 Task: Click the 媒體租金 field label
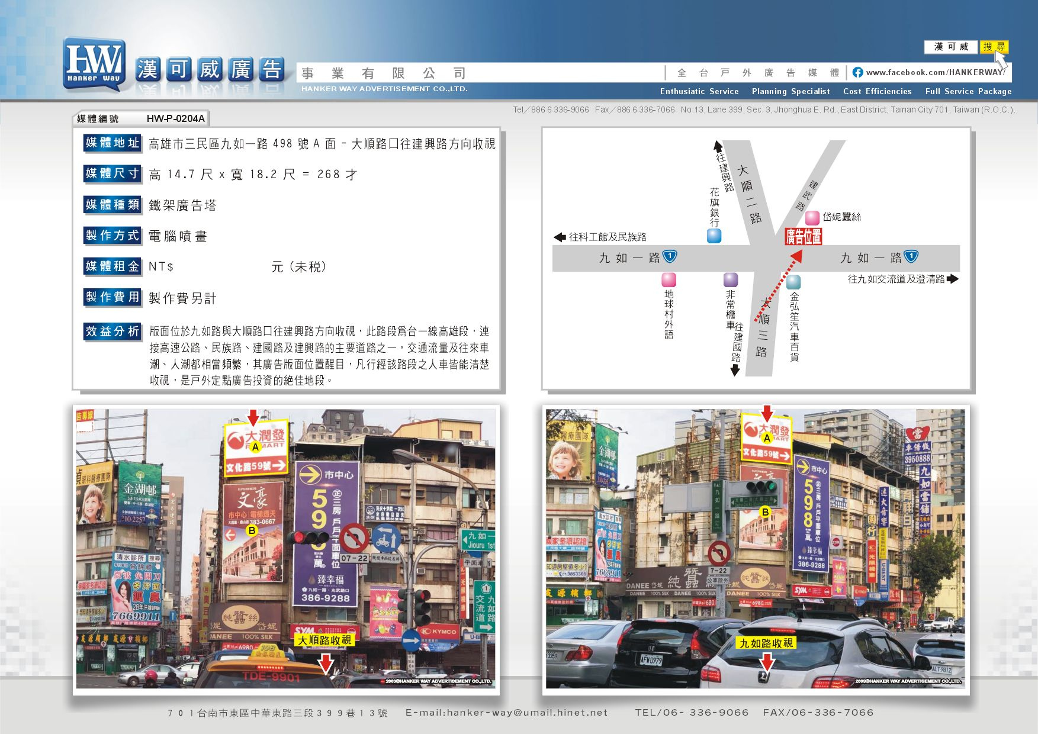click(112, 266)
